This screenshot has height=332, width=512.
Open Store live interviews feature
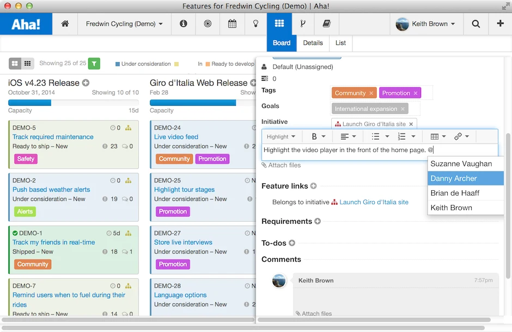click(x=183, y=242)
